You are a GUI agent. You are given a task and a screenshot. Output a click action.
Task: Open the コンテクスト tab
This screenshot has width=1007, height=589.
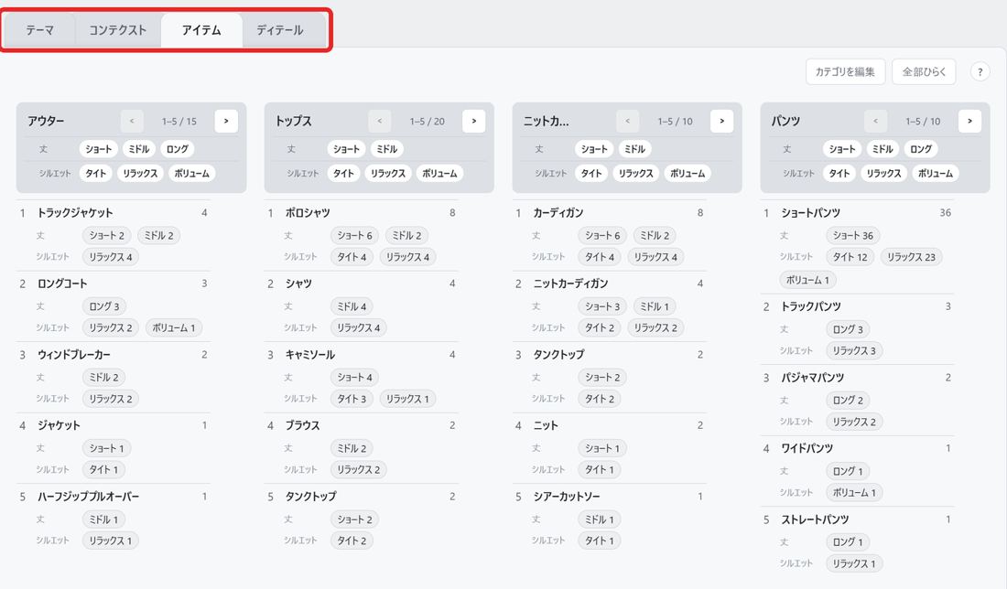click(117, 30)
